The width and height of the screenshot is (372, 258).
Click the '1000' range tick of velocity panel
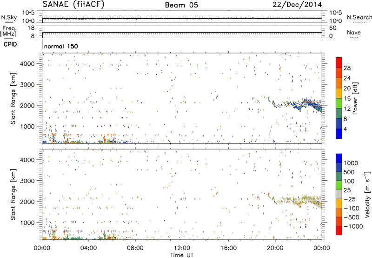[27, 223]
